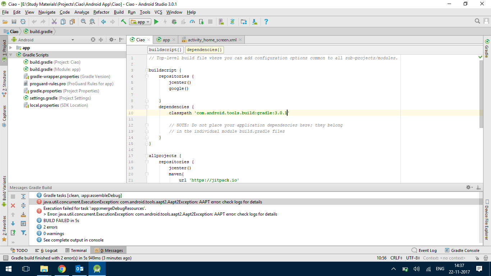Switch to the activity_home_screen.xml tab
491x276 pixels.
[x=212, y=40]
